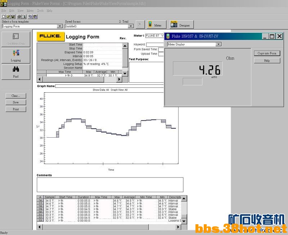Open the Designer tool
Screen dimensions: 288x235
point(181,24)
